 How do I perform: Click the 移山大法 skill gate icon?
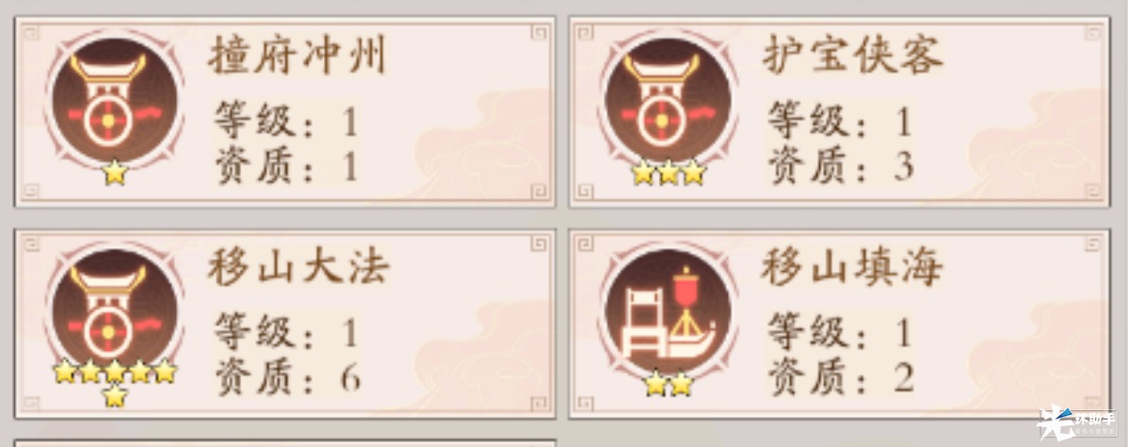114,310
